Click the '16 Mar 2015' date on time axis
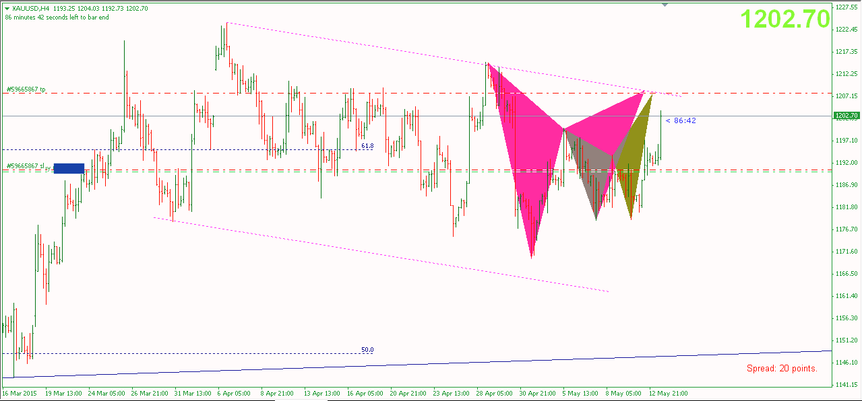862x401 pixels. [x=21, y=393]
